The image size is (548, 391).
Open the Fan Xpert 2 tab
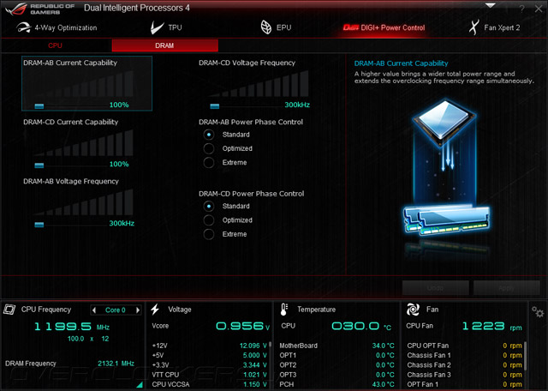click(495, 27)
